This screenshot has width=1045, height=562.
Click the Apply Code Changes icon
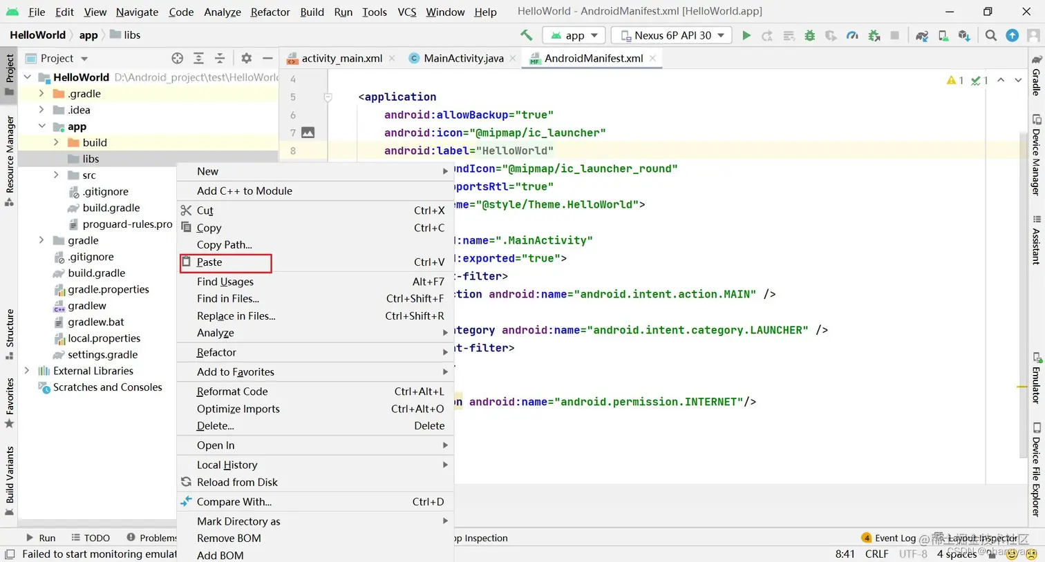(x=789, y=35)
